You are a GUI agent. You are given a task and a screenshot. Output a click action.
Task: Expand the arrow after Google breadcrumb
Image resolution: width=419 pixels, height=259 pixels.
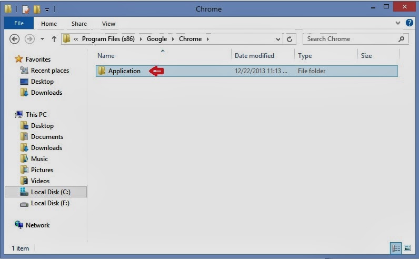point(173,39)
